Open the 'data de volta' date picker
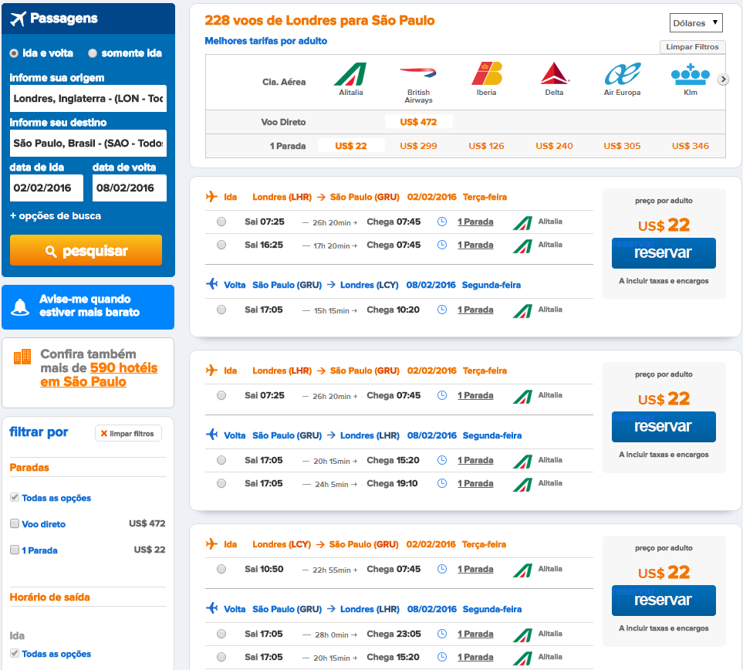 pyautogui.click(x=130, y=188)
